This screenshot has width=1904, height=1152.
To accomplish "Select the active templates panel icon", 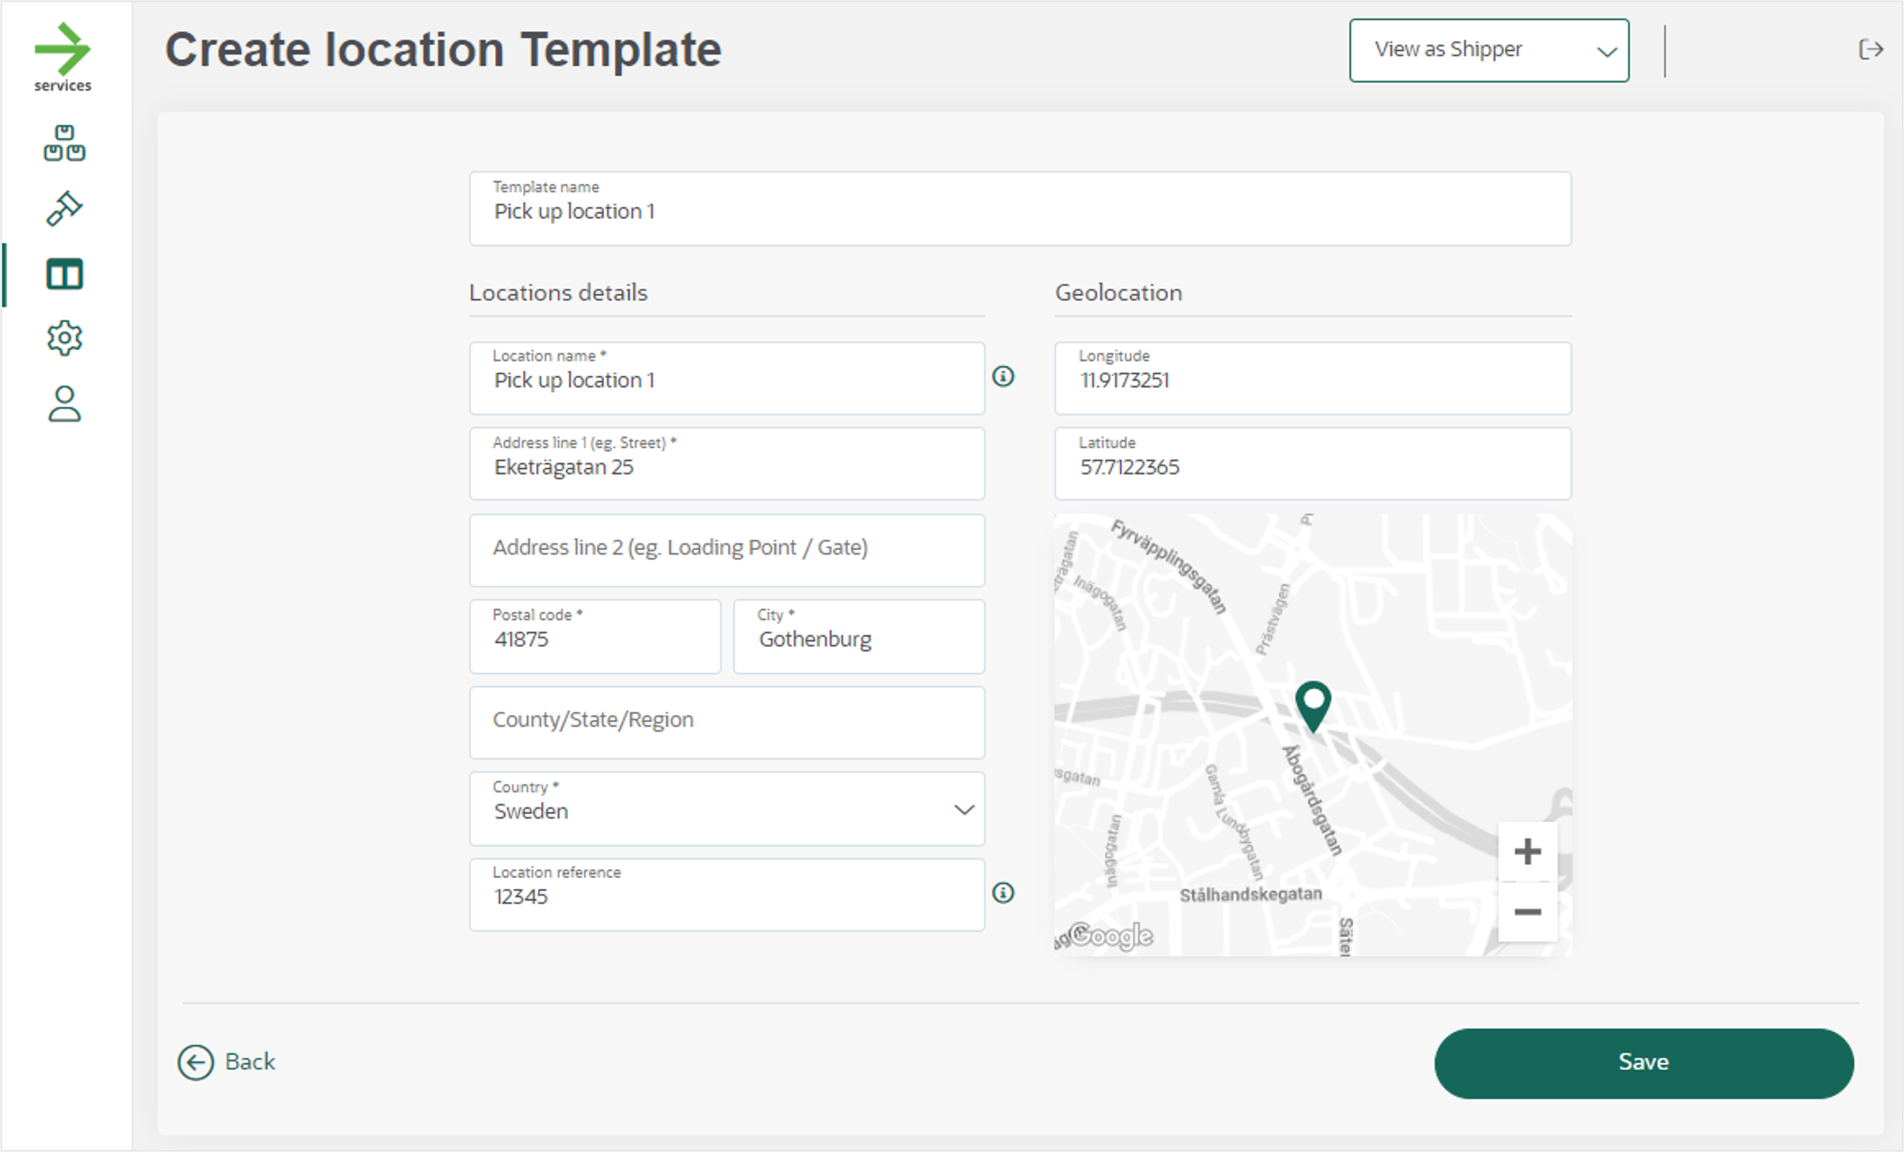I will click(x=64, y=273).
